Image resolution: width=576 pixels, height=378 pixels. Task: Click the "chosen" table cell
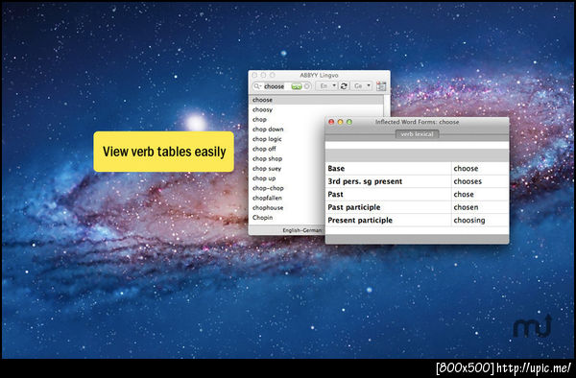pyautogui.click(x=480, y=207)
